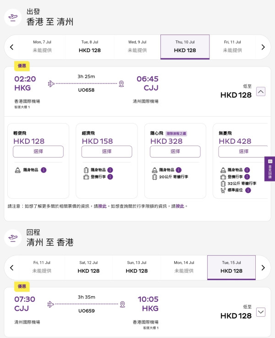Click the 3h 35m duration text
Image resolution: width=275 pixels, height=338 pixels.
point(87,297)
